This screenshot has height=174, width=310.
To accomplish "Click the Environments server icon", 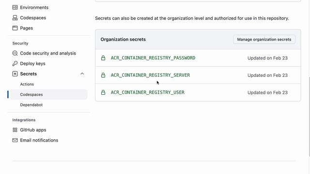I will (x=15, y=8).
